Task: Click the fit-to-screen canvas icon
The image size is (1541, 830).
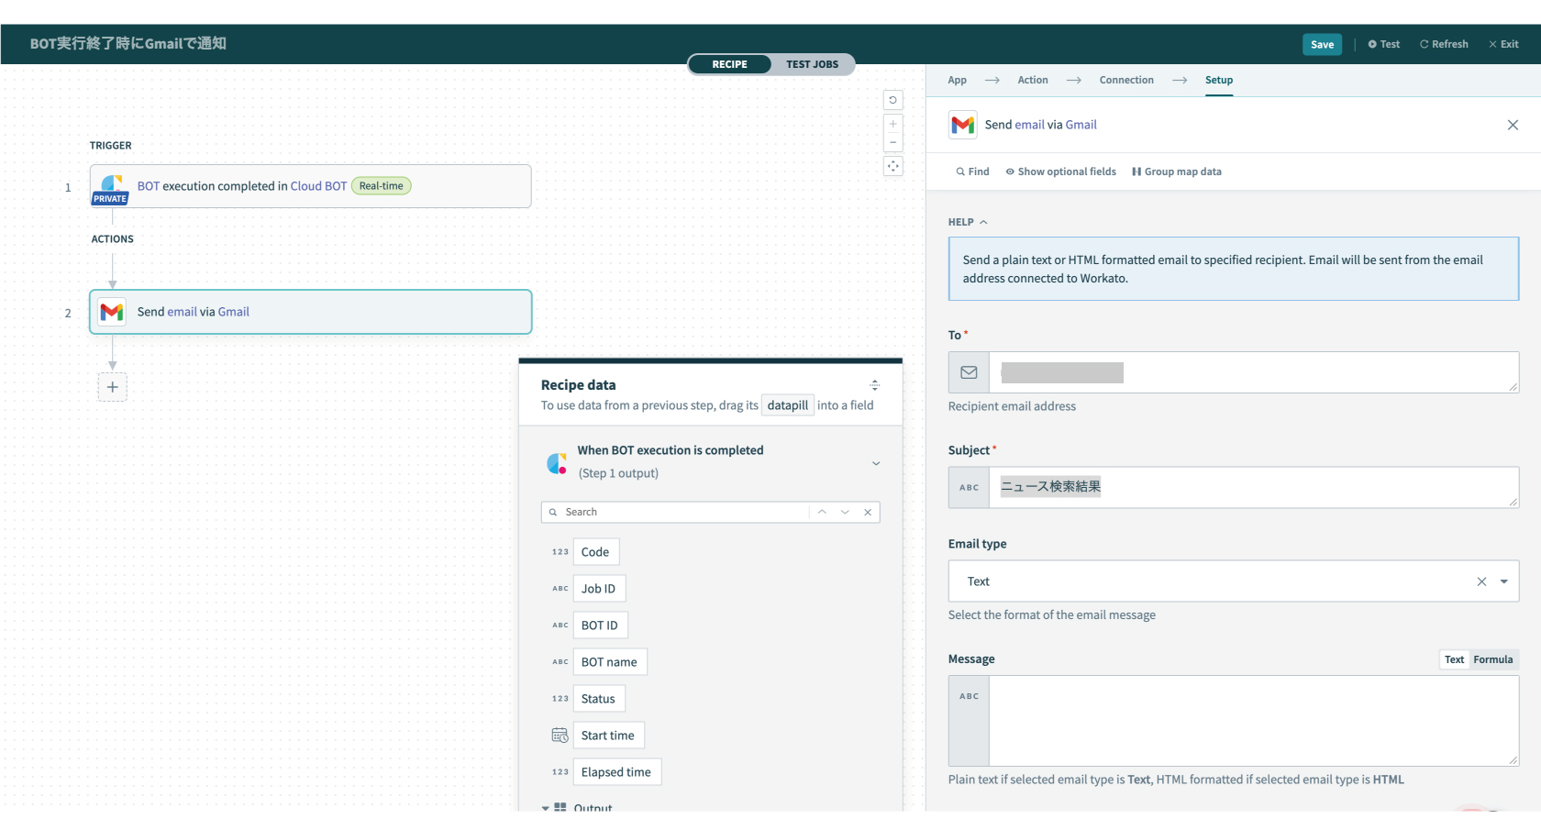Action: (x=892, y=166)
